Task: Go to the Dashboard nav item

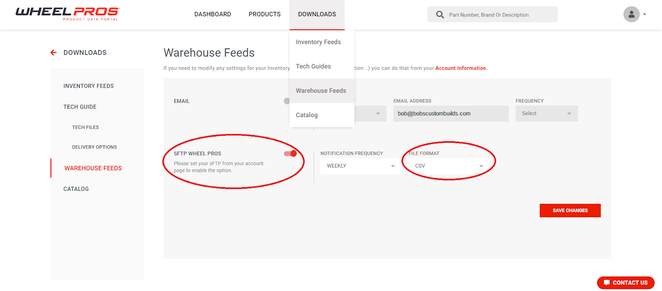Action: 213,14
